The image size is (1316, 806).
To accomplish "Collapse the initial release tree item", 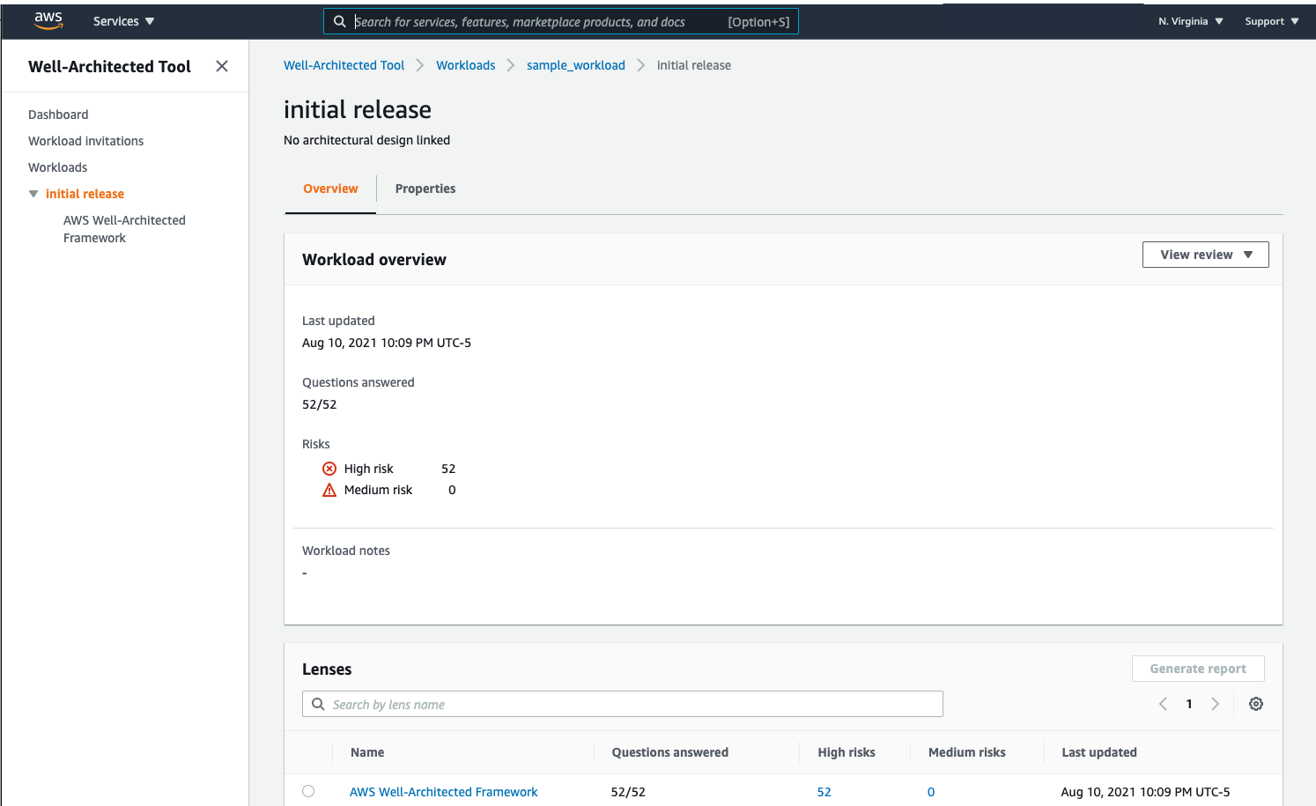I will click(x=33, y=194).
